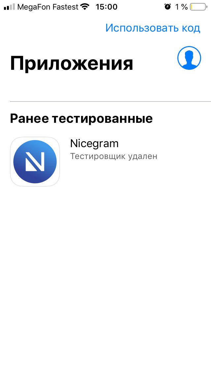Open the blue profile avatar icon
The width and height of the screenshot is (211, 374).
[189, 58]
